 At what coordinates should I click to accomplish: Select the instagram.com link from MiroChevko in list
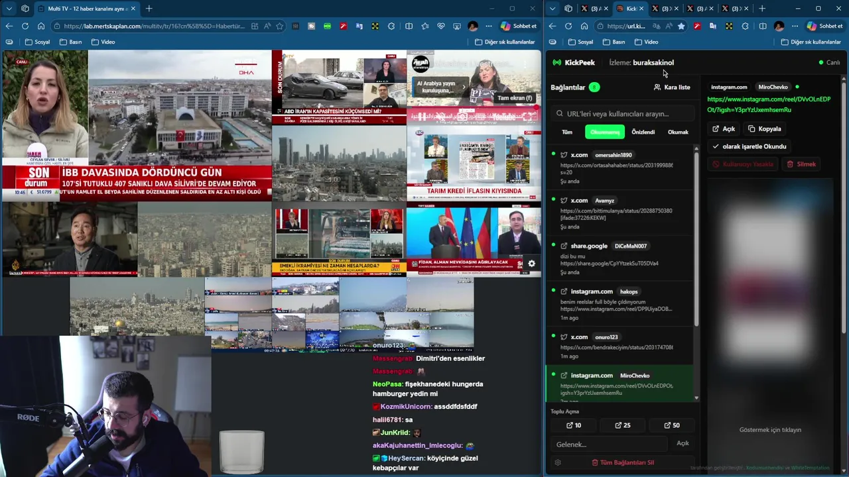pyautogui.click(x=620, y=384)
